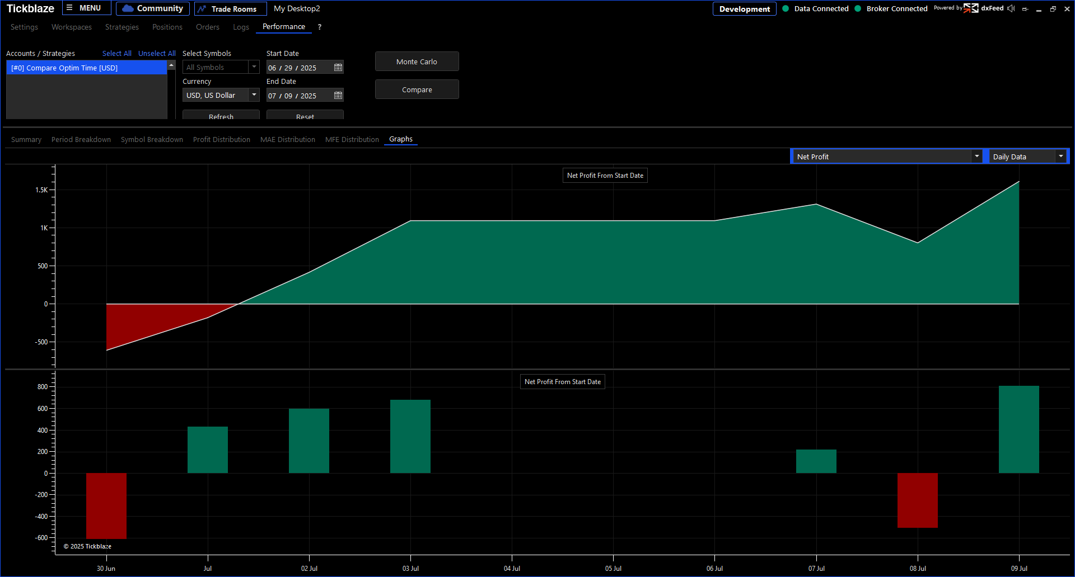This screenshot has width=1075, height=577.
Task: Switch to the Logs tab
Action: point(241,27)
